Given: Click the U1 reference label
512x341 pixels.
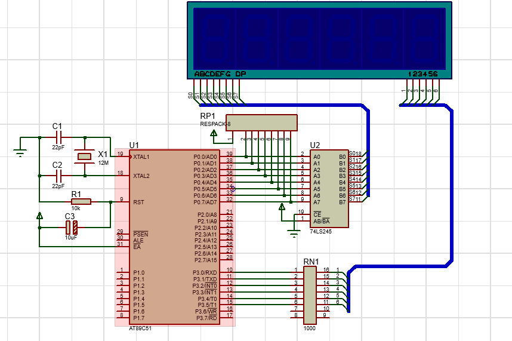Looking at the screenshot, I should pyautogui.click(x=134, y=145).
